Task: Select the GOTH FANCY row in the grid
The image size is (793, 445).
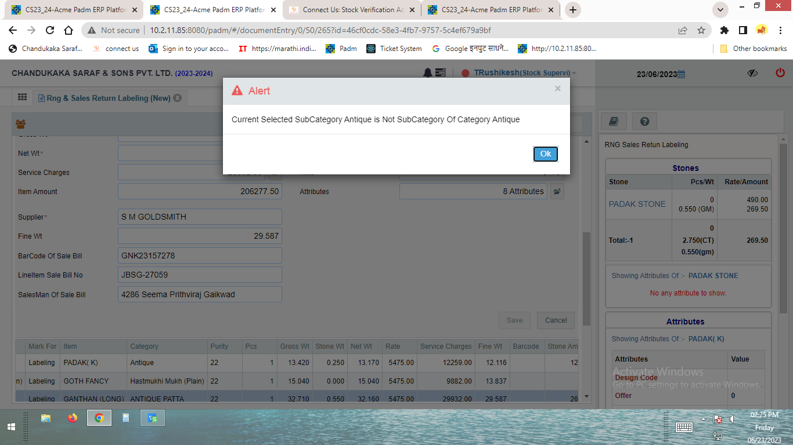Action: [297, 381]
